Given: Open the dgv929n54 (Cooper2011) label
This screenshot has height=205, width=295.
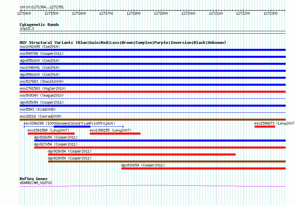Looking at the screenshot, I should (x=70, y=158).
